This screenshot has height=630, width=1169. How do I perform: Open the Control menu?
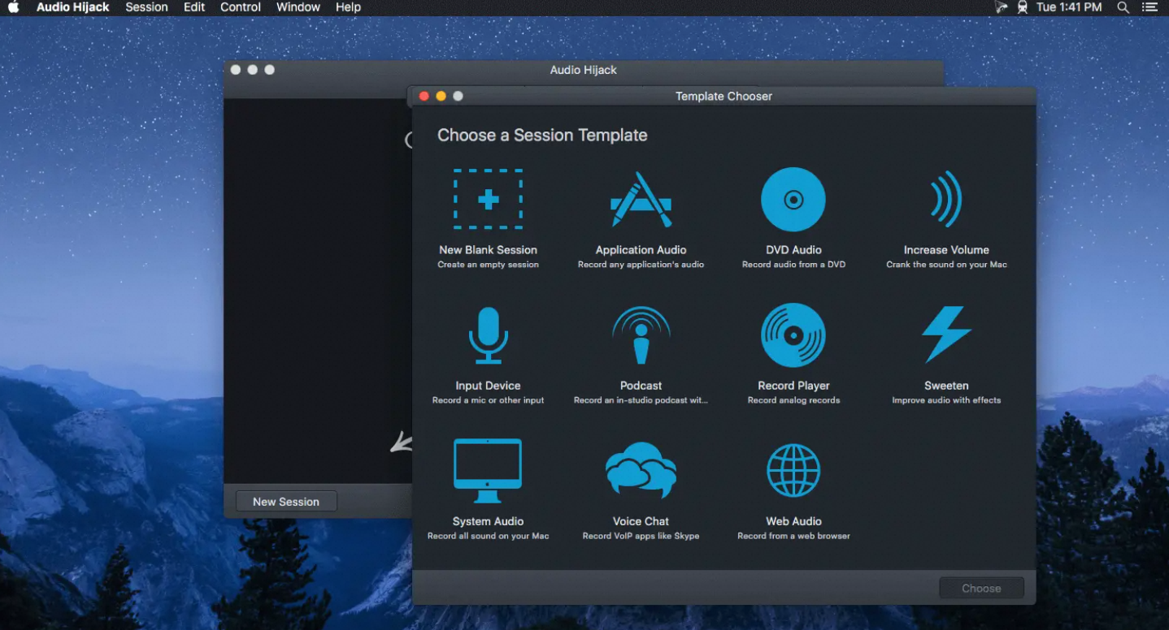point(241,7)
